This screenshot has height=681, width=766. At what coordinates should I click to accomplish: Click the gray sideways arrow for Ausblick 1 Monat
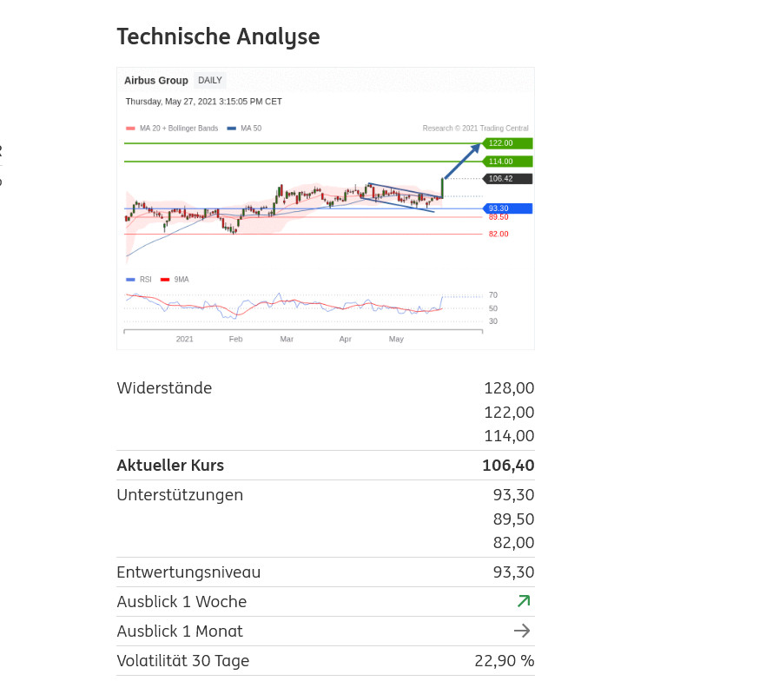(x=522, y=631)
